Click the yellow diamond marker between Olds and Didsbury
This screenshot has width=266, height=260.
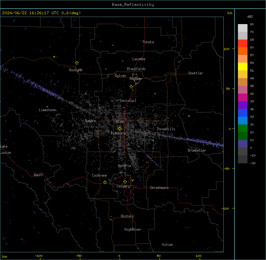(x=120, y=128)
